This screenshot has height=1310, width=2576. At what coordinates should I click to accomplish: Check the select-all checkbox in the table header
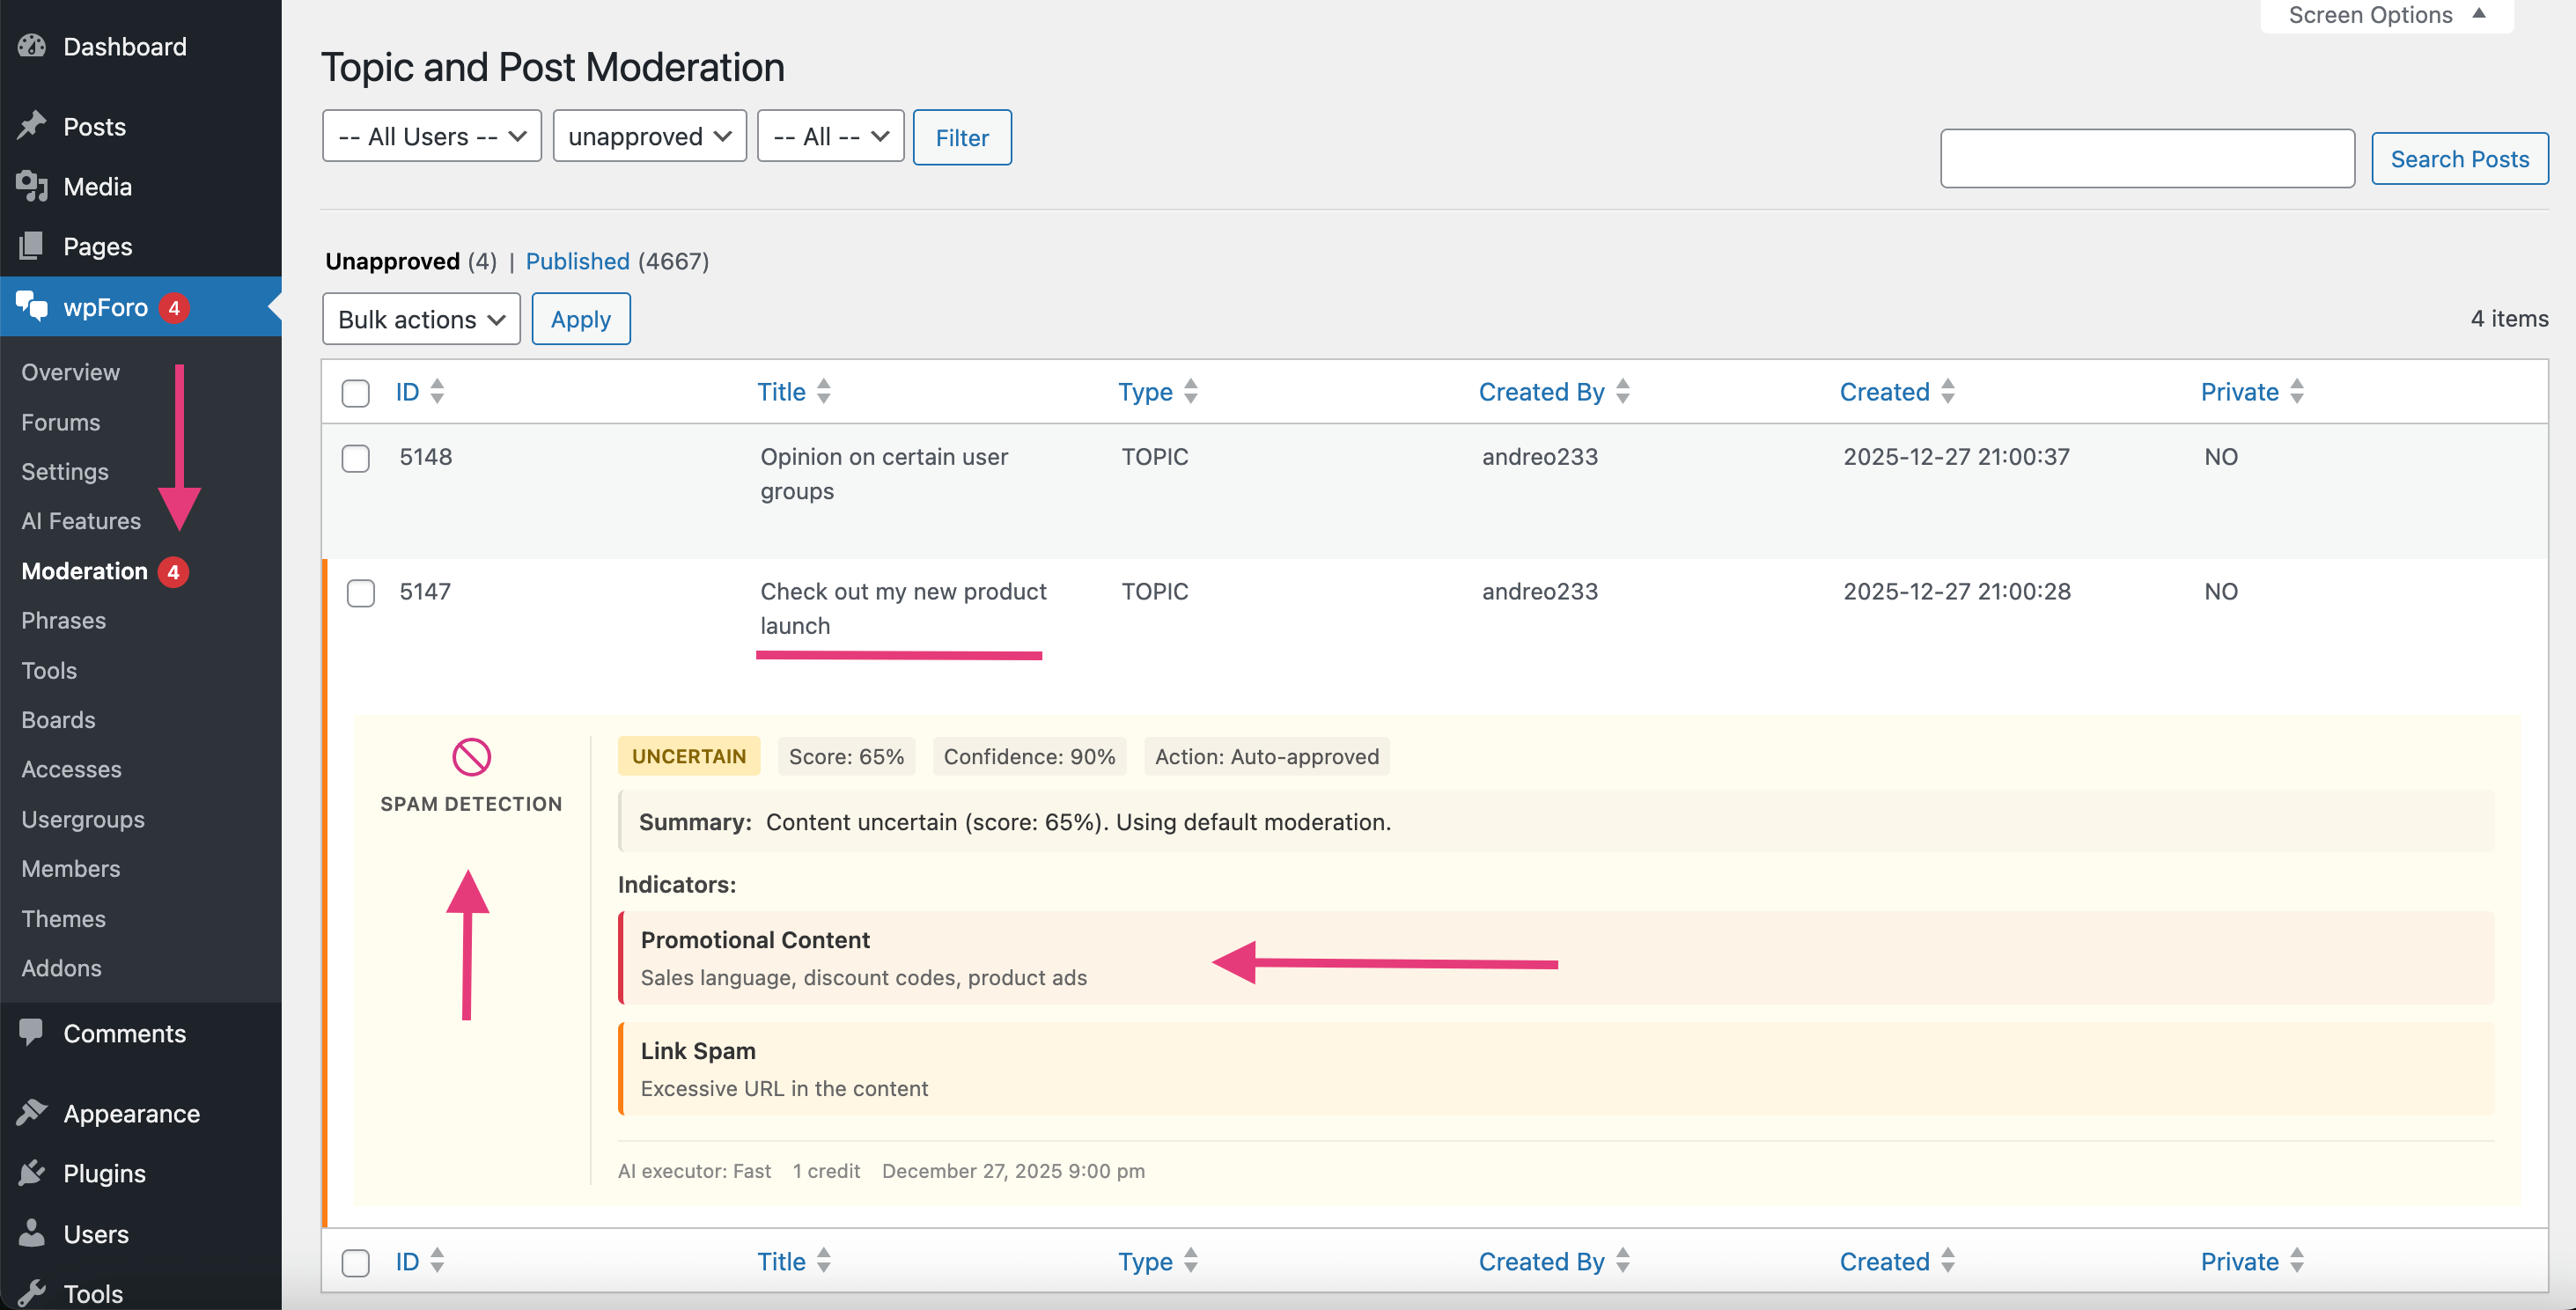355,393
